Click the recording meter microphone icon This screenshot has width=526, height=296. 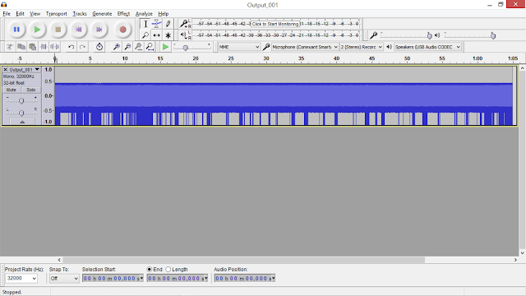(184, 24)
